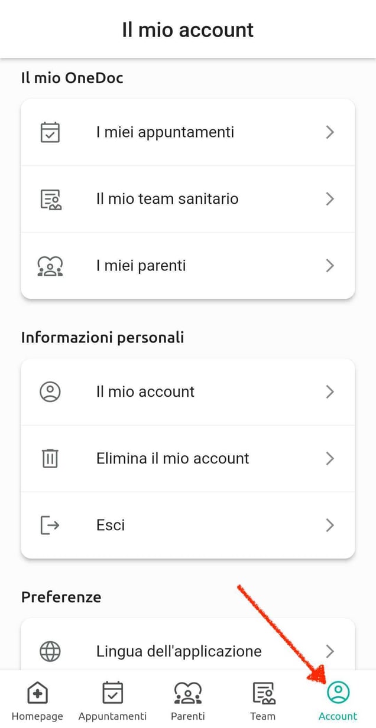This screenshot has width=376, height=728.
Task: Click the logout arrow icon beside Esci
Action: pos(50,525)
